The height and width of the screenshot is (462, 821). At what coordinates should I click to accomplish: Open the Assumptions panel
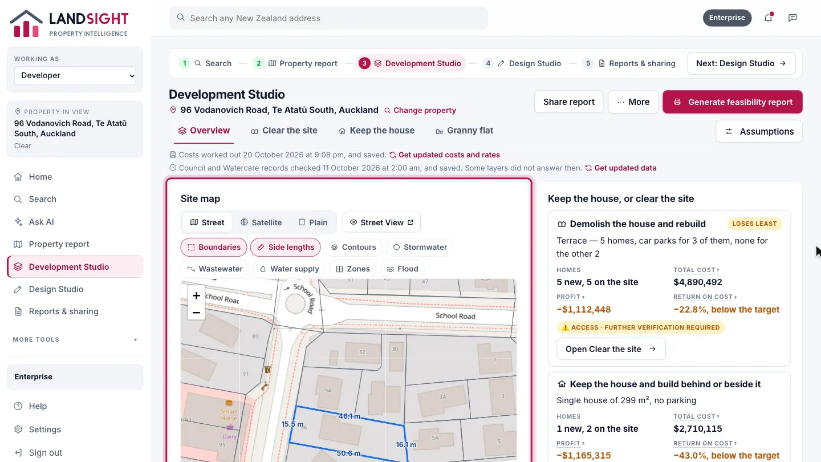tap(759, 131)
